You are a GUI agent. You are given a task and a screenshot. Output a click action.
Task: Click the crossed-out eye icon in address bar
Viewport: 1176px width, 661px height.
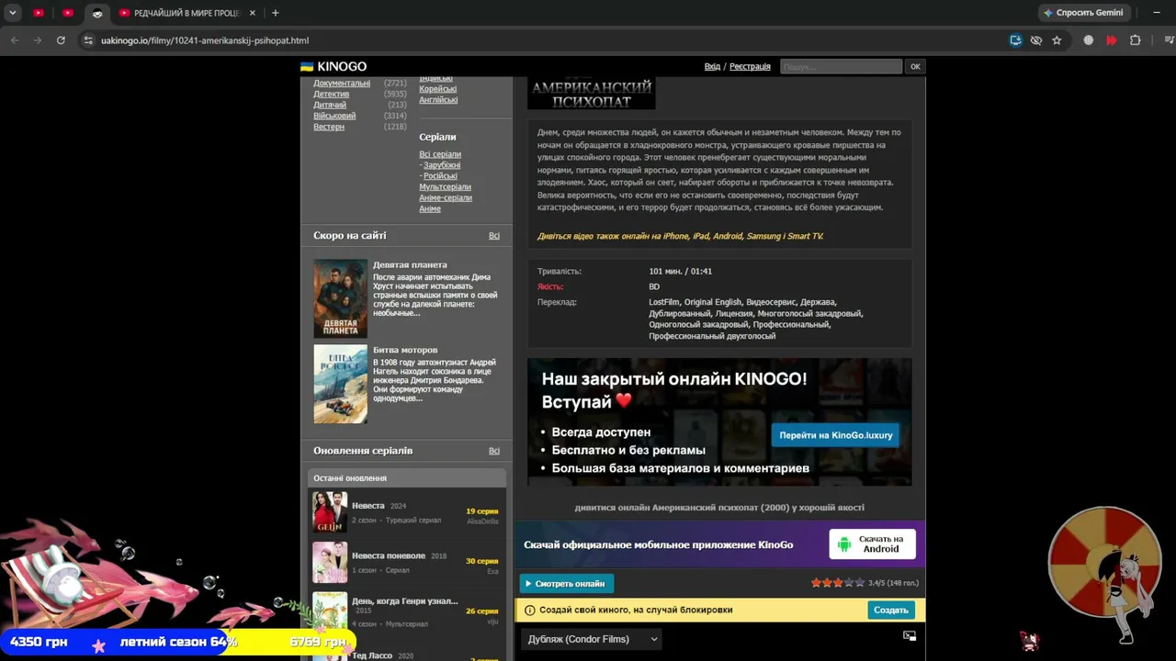[x=1036, y=40]
